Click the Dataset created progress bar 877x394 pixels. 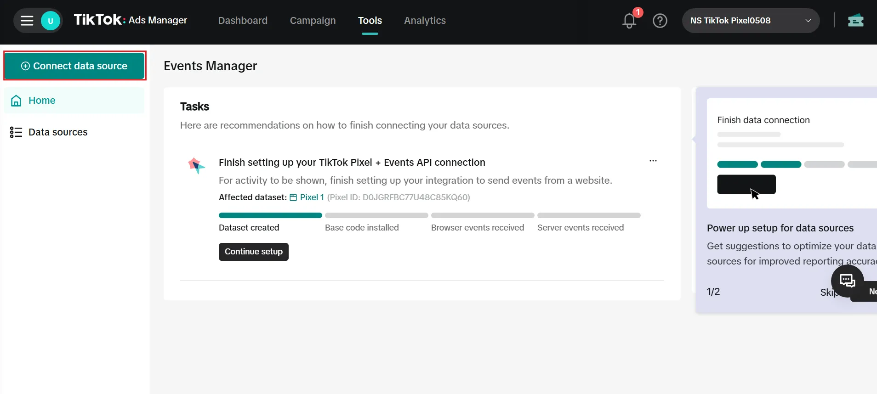270,215
